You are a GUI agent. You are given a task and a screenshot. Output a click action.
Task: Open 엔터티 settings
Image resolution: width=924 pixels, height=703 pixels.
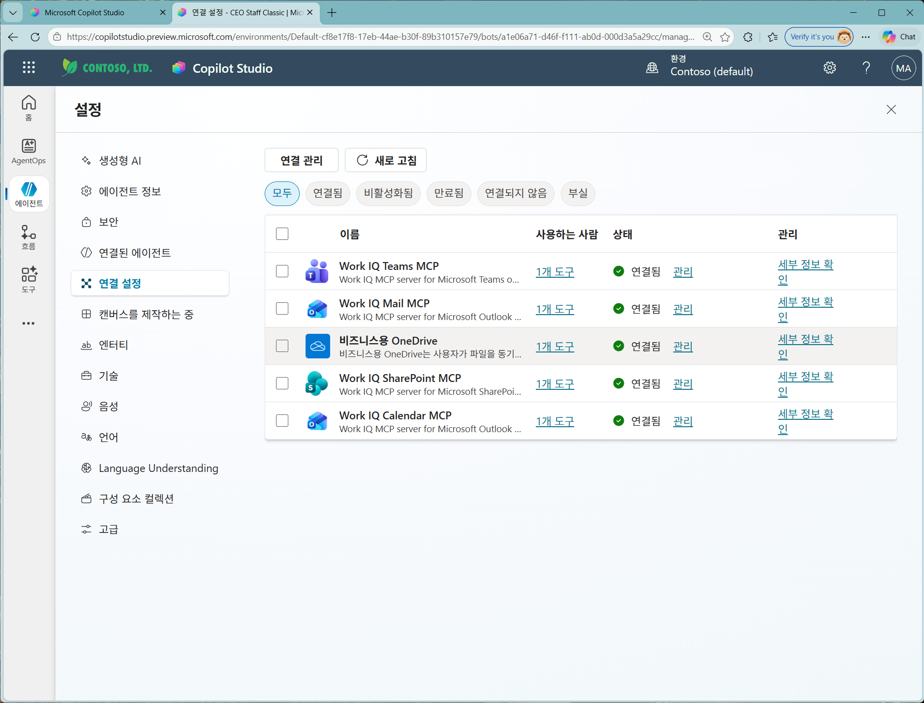tap(150, 345)
